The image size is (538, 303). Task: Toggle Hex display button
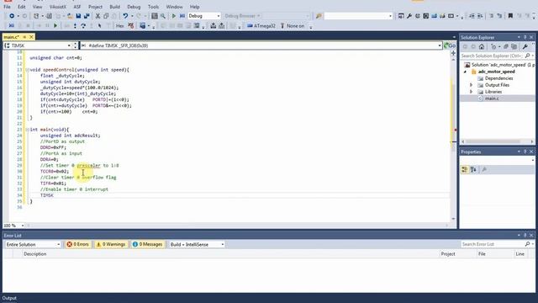[x=119, y=26]
